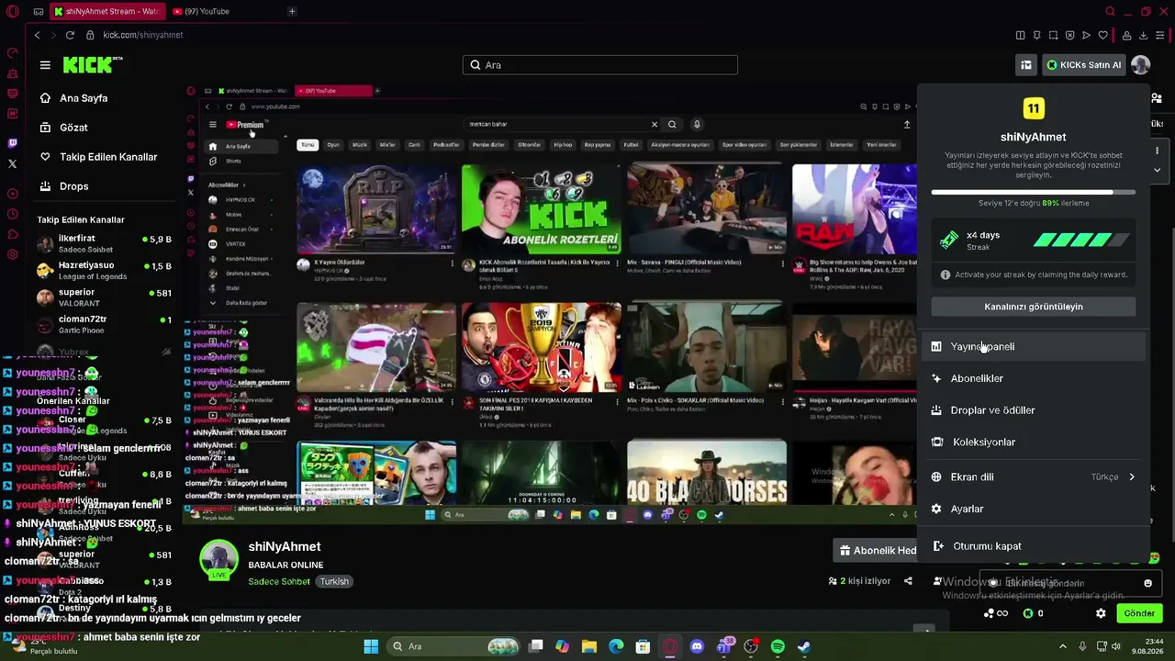Click the KICKs Satın Al button
Viewport: 1175px width, 661px height.
point(1084,65)
